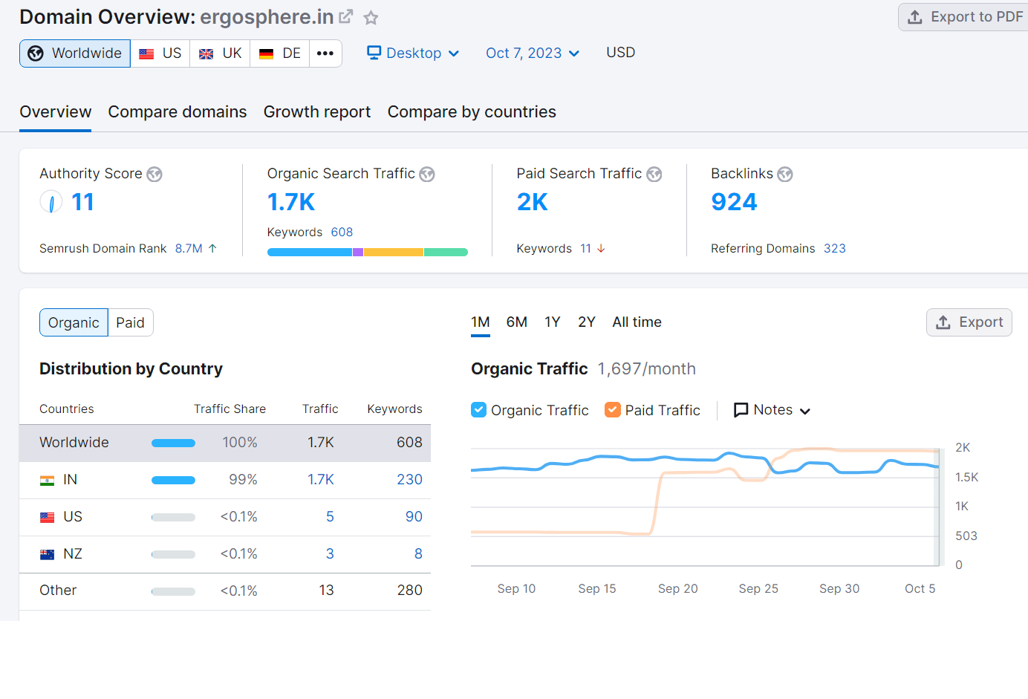Select All time range
1028x699 pixels.
coord(637,322)
